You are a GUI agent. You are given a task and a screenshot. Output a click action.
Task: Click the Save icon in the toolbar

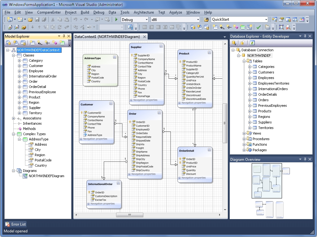tap(37, 19)
